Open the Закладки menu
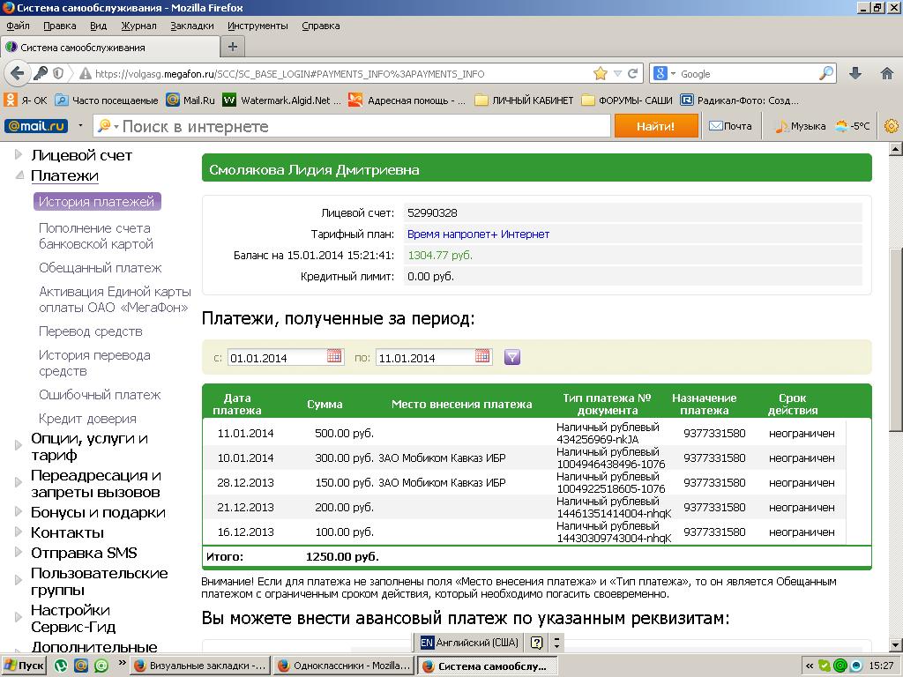903x677 pixels. click(191, 26)
